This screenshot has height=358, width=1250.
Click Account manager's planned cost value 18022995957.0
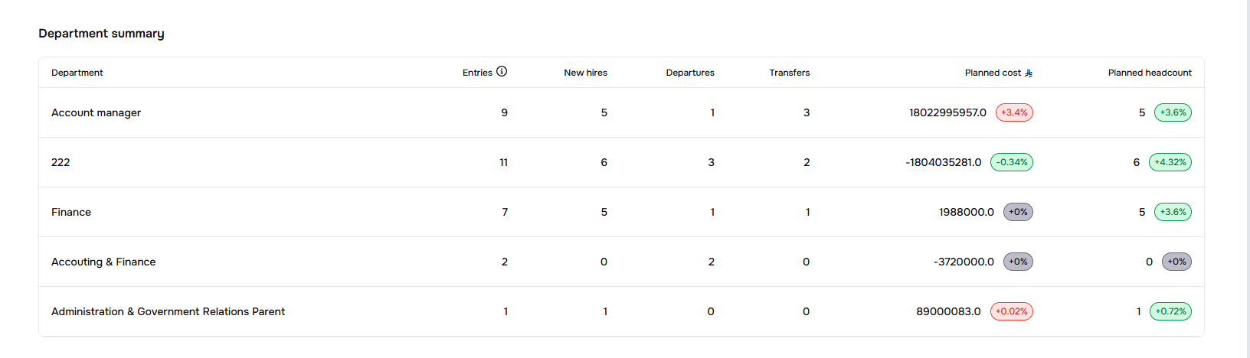click(947, 112)
